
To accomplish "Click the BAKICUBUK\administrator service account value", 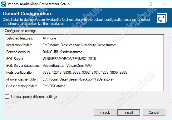I will (62, 52).
